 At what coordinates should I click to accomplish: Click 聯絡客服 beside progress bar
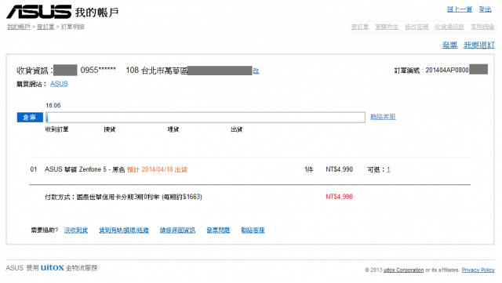pyautogui.click(x=383, y=117)
